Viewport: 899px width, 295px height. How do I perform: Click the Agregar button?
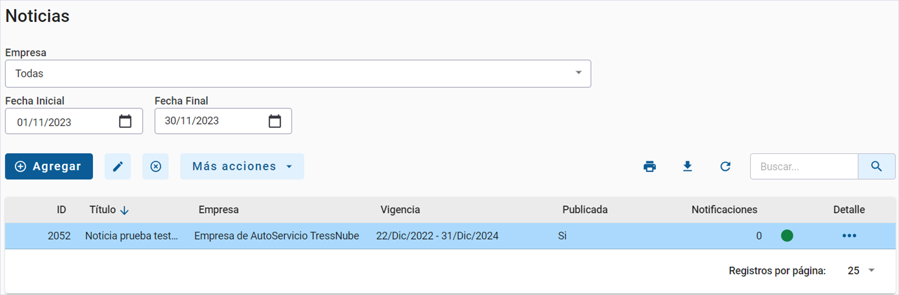tap(49, 167)
